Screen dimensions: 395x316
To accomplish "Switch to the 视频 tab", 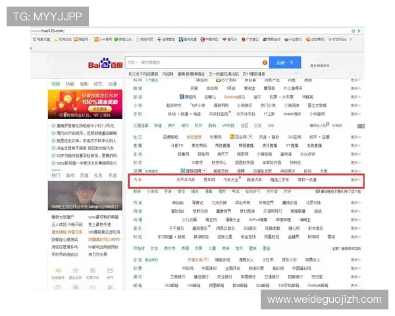I will click(56, 84).
